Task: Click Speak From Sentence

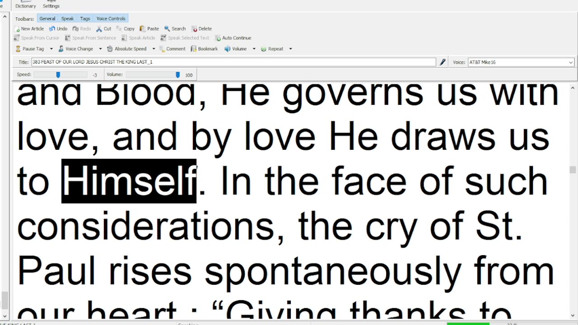Action: pyautogui.click(x=91, y=38)
